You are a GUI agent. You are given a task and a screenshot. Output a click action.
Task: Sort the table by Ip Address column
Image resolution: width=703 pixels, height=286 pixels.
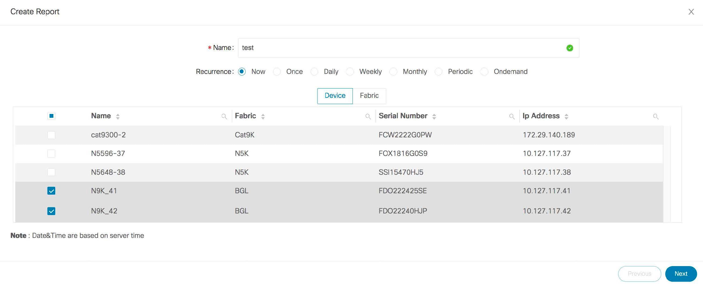pyautogui.click(x=567, y=116)
